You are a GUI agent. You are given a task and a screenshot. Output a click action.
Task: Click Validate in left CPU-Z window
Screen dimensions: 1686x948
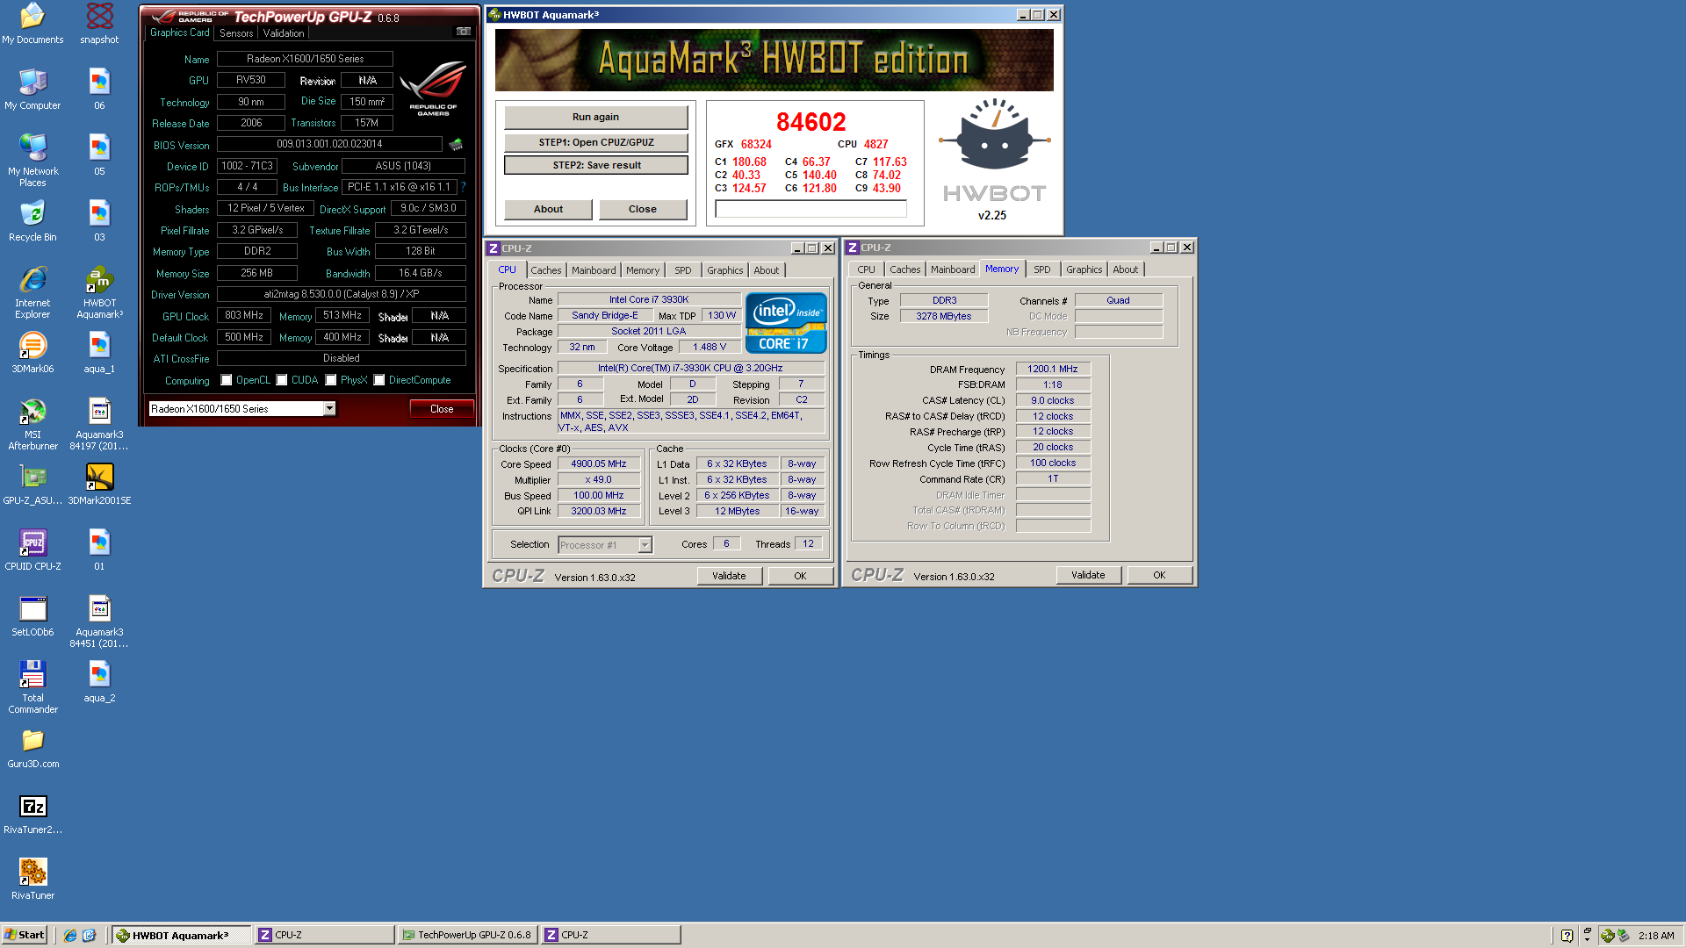click(x=729, y=576)
